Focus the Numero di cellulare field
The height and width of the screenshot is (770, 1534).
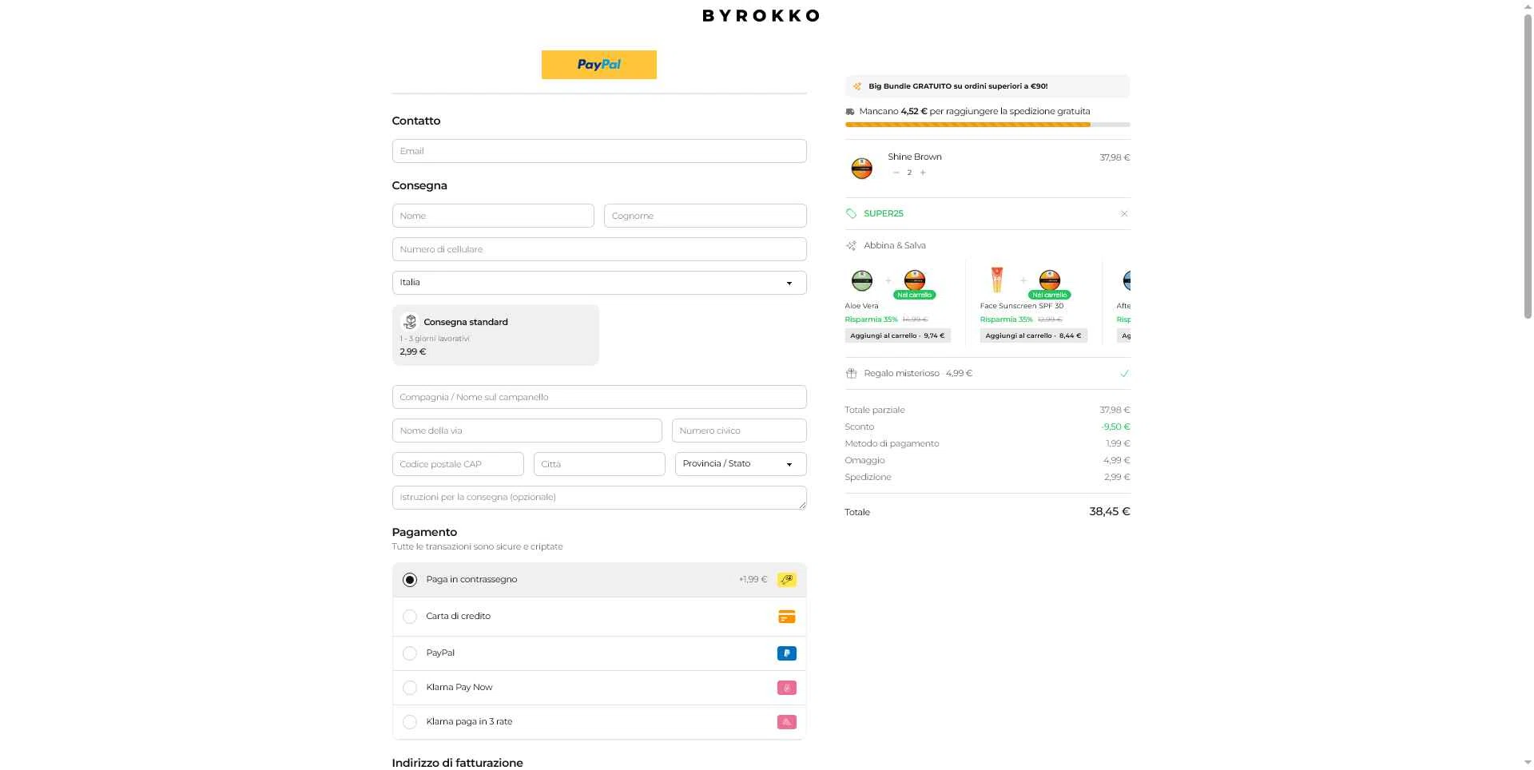pyautogui.click(x=599, y=249)
